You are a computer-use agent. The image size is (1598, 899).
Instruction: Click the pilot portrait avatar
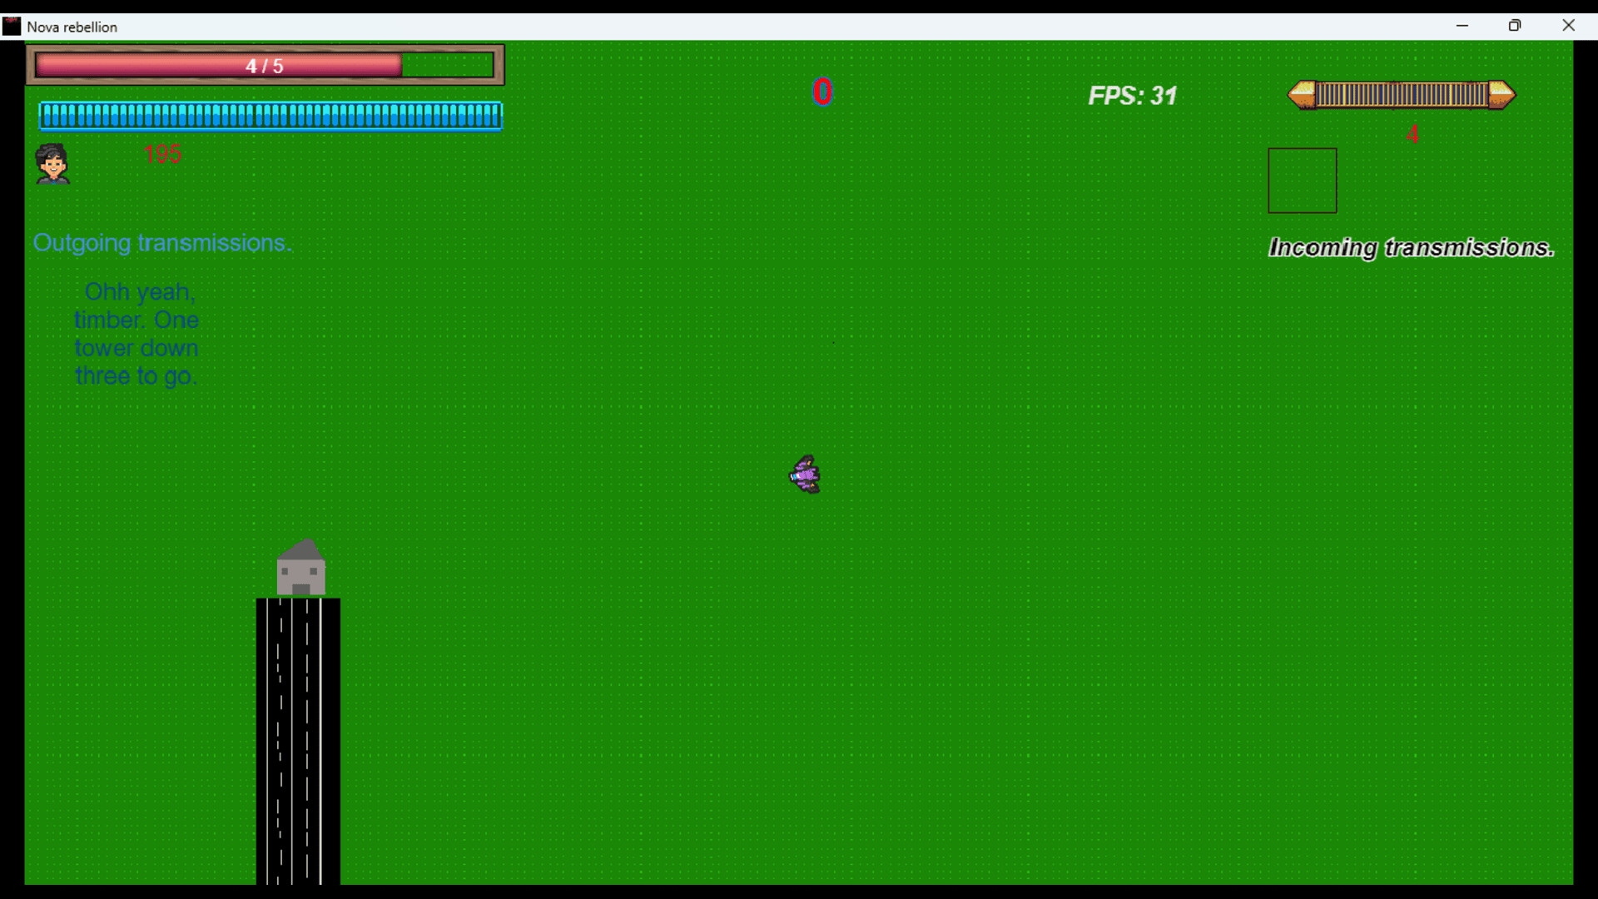(x=52, y=163)
